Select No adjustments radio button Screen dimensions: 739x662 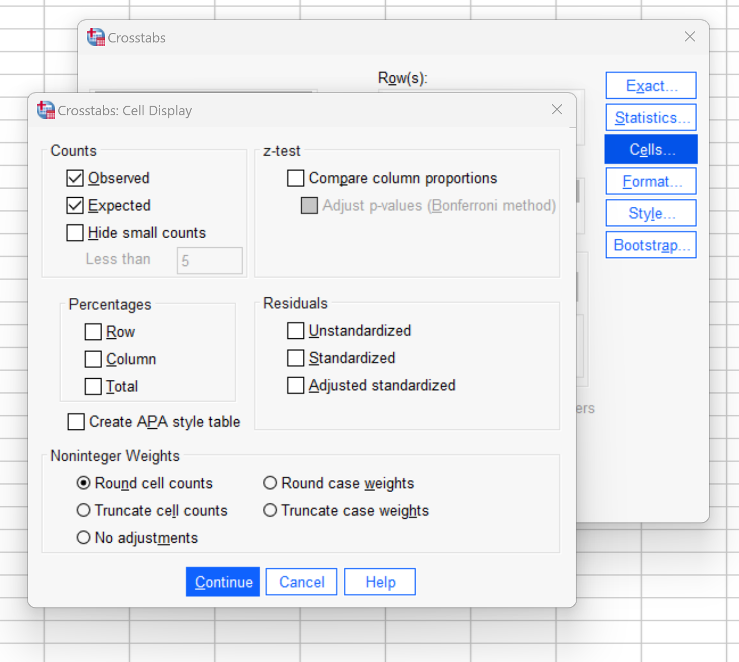pyautogui.click(x=83, y=538)
